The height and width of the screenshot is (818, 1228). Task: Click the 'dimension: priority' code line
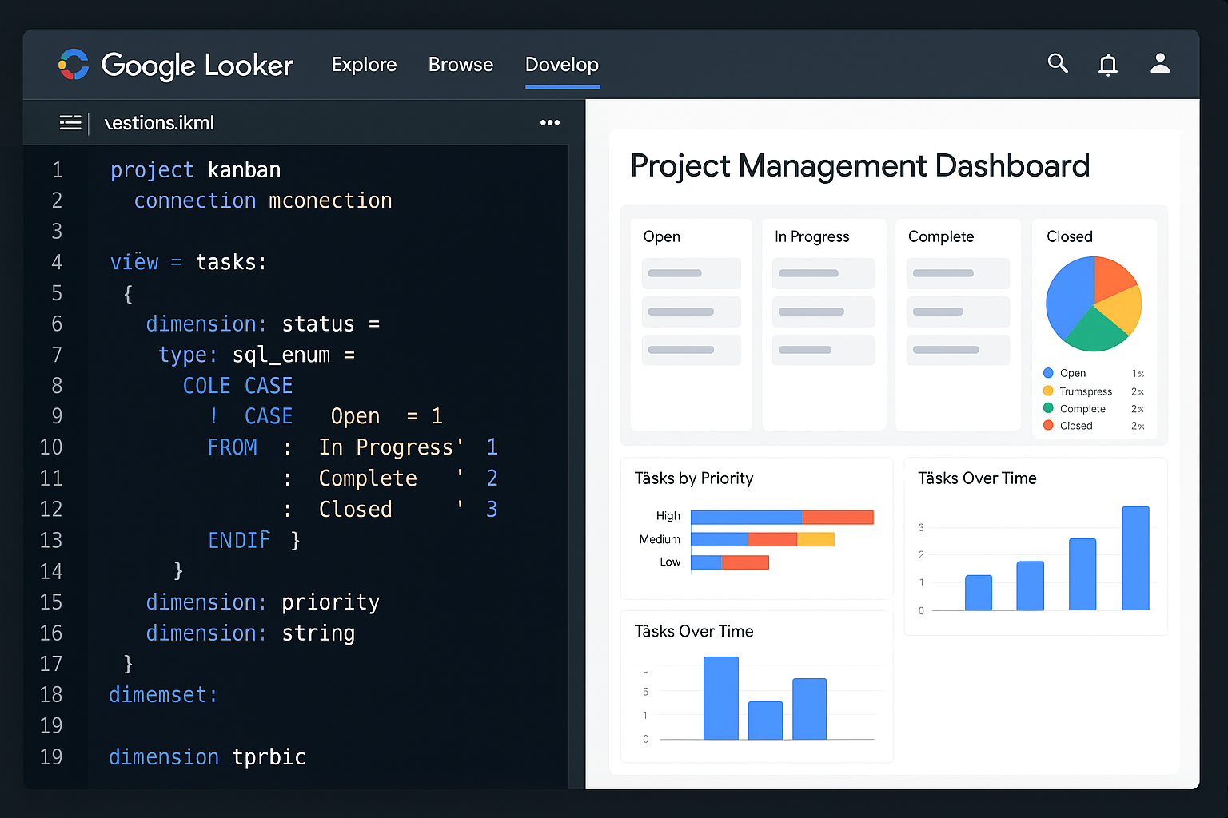tap(263, 602)
